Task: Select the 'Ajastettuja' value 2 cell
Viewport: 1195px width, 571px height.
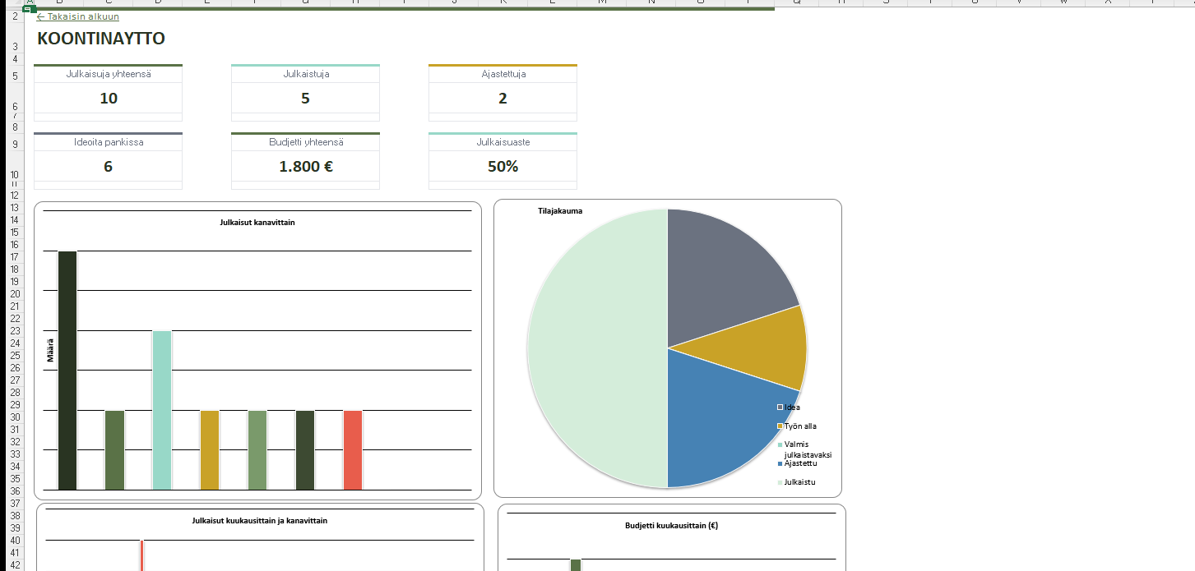Action: (x=503, y=99)
